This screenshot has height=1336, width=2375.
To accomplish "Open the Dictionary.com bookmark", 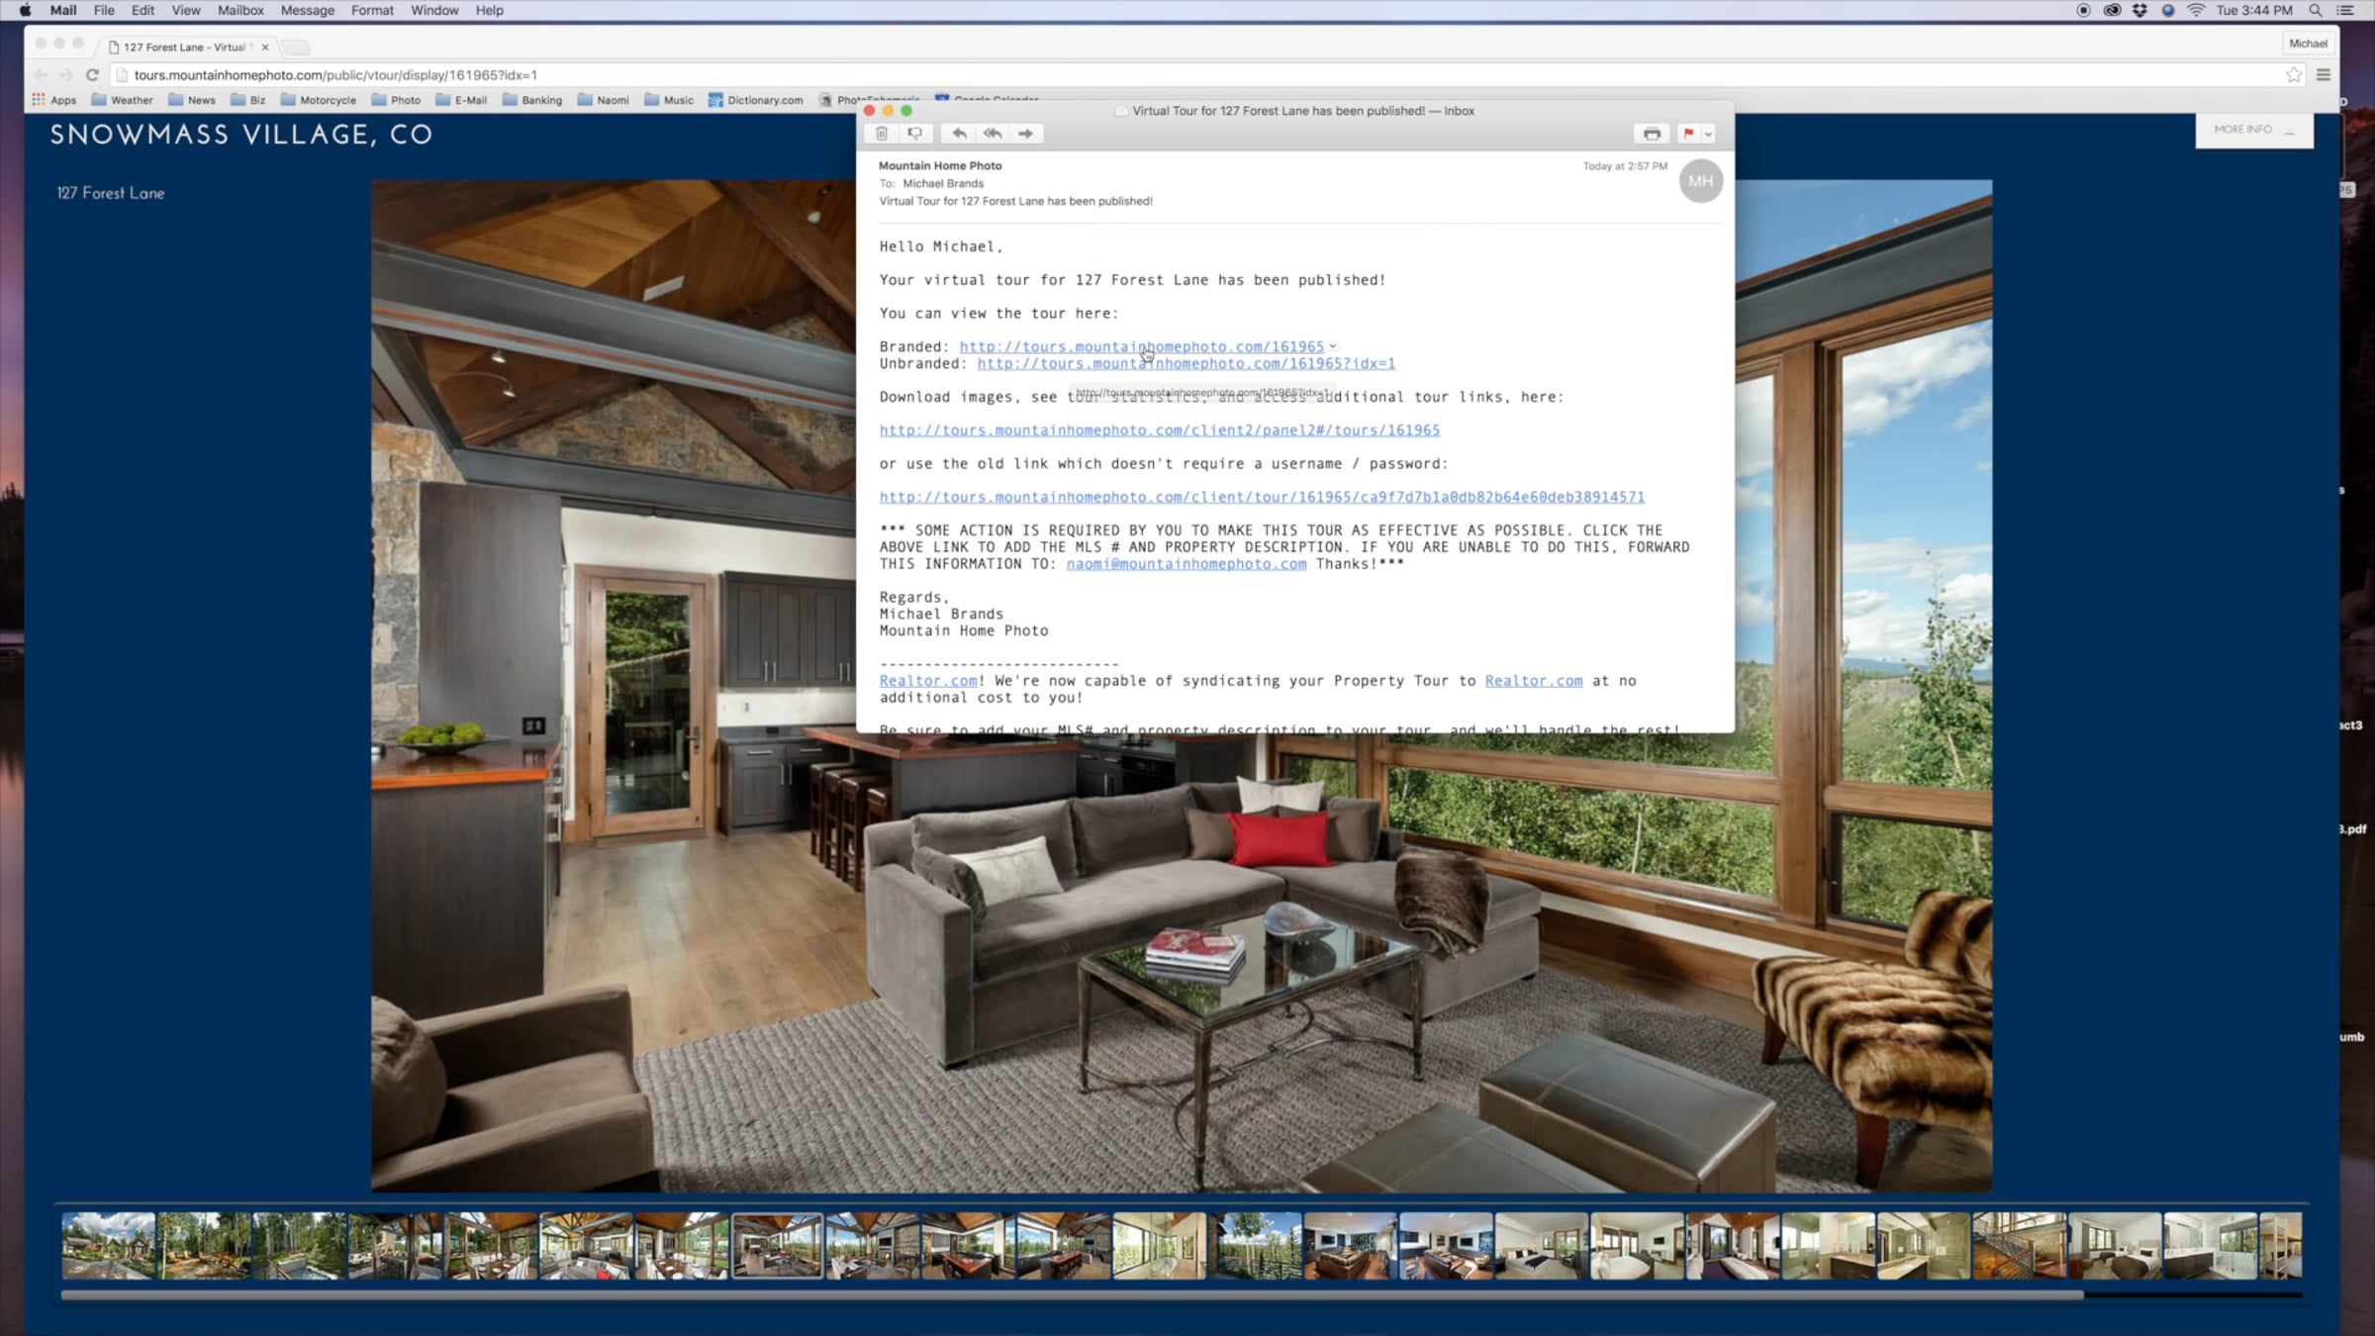I will pos(756,100).
